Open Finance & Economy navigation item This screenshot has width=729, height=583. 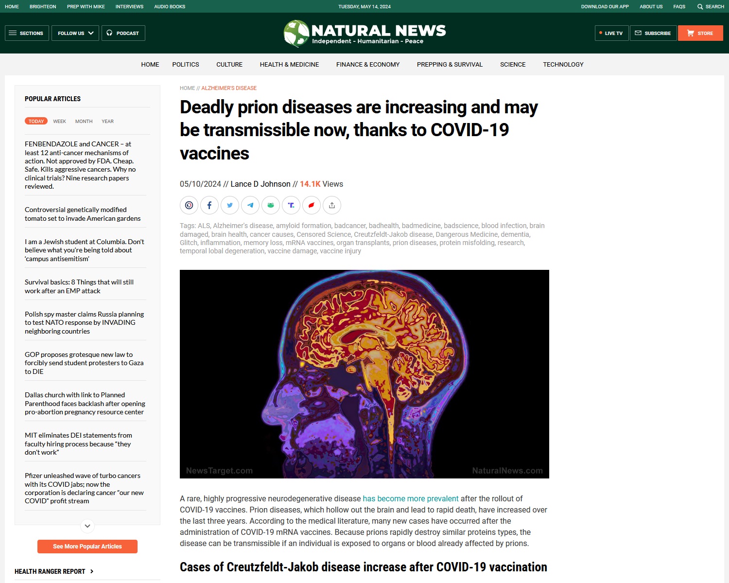click(x=368, y=64)
